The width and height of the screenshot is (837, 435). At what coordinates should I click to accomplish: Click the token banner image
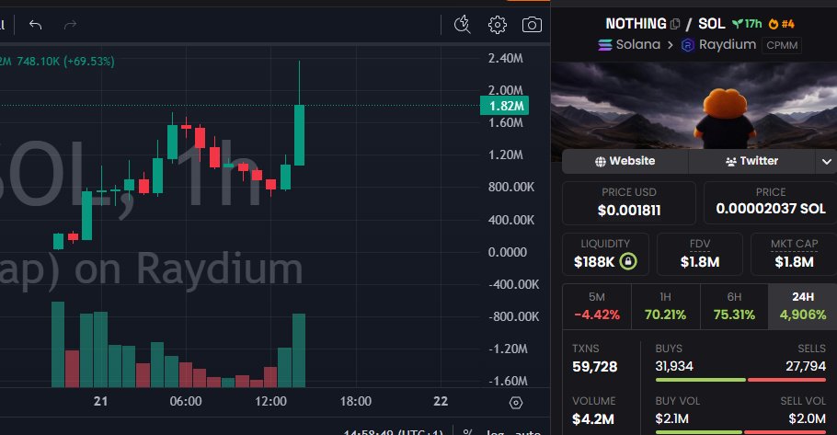(694, 105)
